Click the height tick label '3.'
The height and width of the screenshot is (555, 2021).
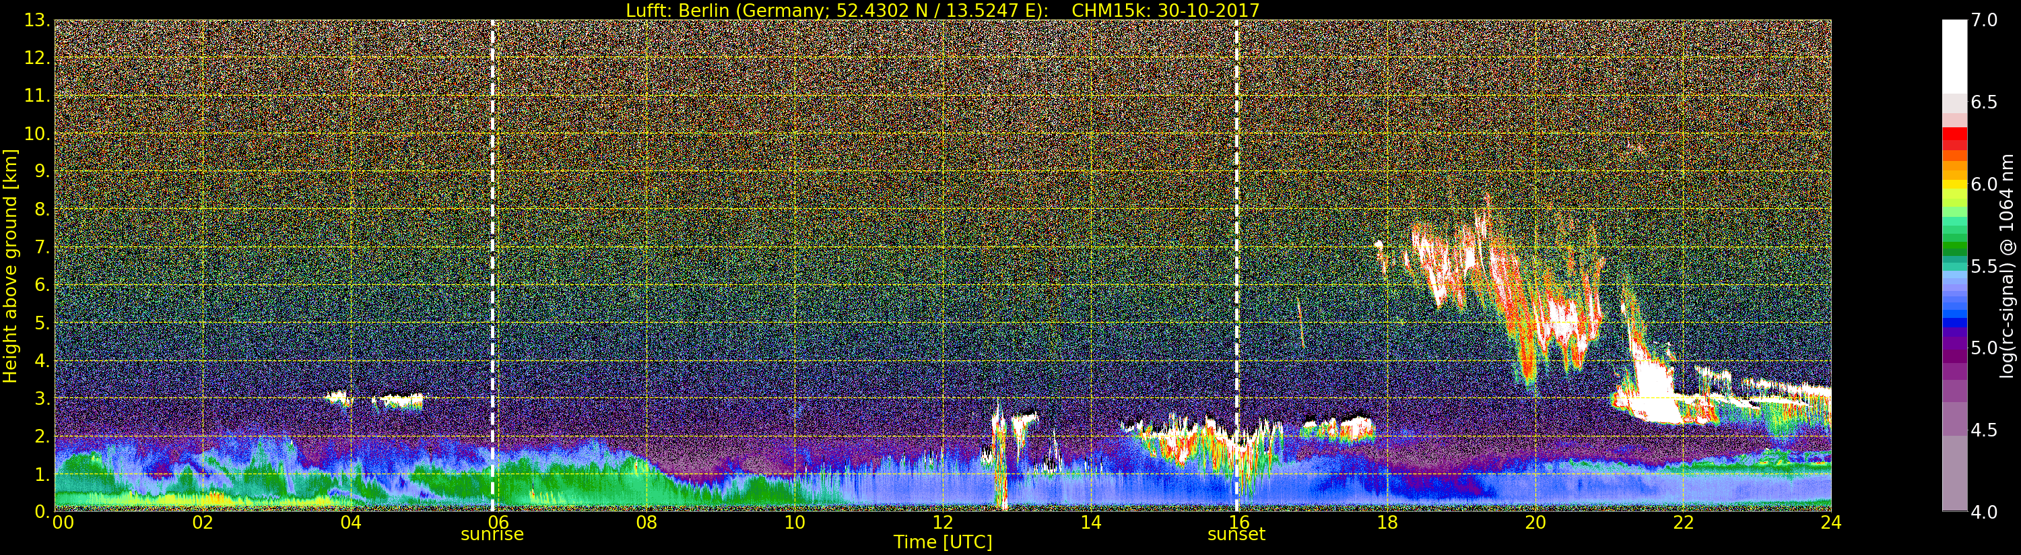tap(42, 398)
